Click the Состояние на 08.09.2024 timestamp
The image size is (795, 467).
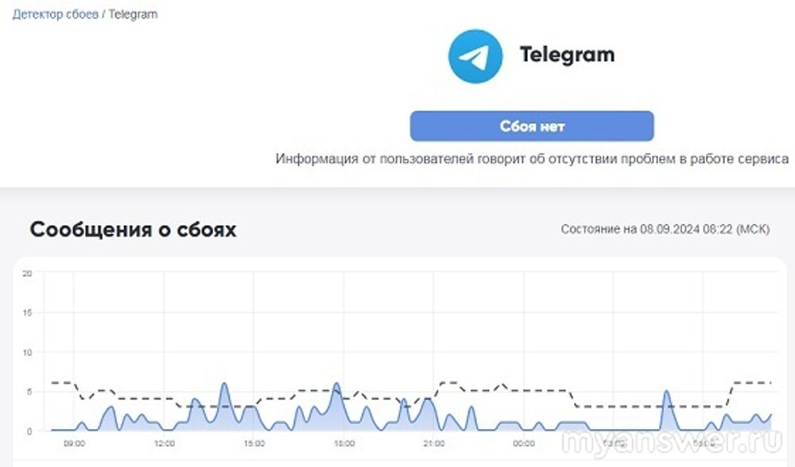(x=665, y=230)
